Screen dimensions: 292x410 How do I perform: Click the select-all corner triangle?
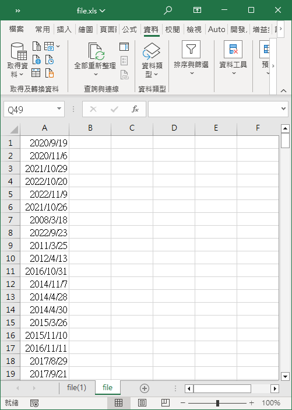14,129
